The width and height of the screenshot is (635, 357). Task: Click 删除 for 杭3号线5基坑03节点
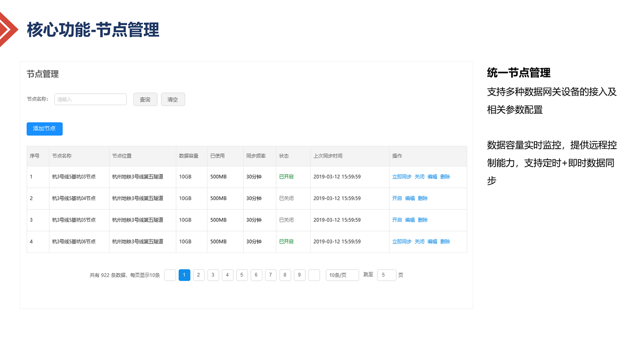coord(445,177)
